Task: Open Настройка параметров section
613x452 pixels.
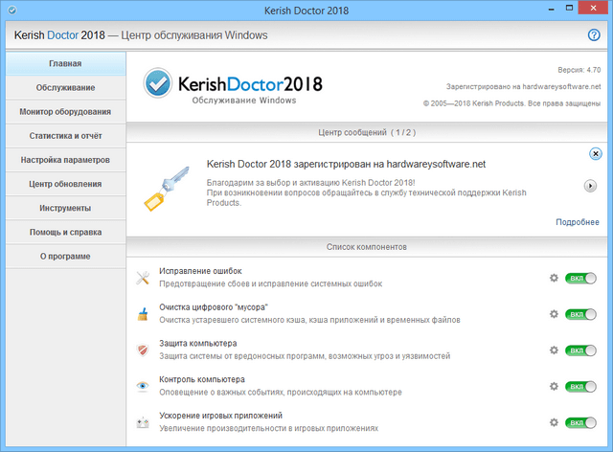Action: click(65, 160)
